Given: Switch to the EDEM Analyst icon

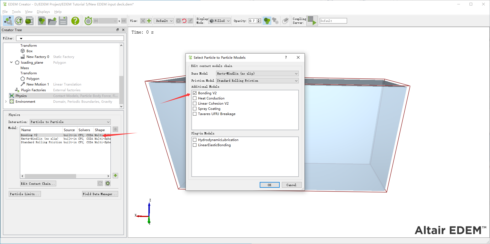Looking at the screenshot, I should (29, 21).
